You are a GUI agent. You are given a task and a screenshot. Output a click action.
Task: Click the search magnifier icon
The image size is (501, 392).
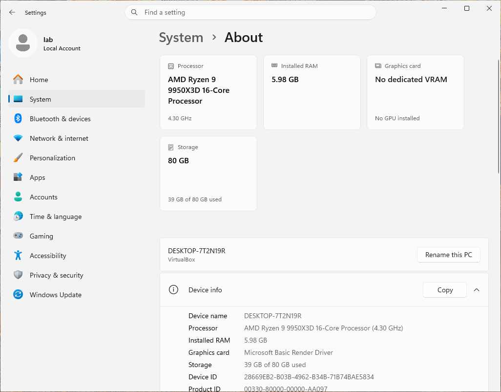[x=134, y=13]
